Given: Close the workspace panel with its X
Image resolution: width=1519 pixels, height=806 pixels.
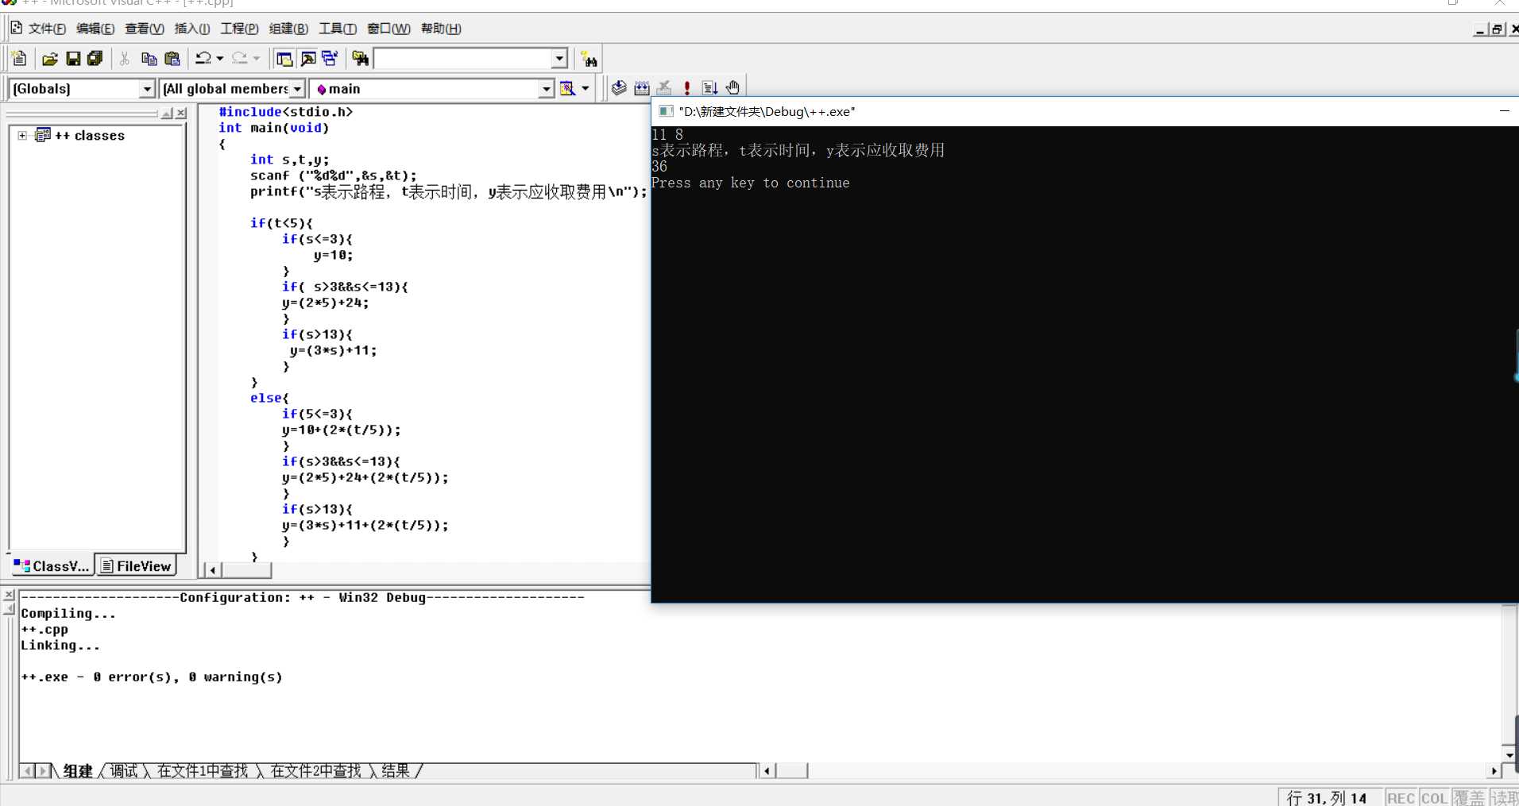Looking at the screenshot, I should [181, 114].
